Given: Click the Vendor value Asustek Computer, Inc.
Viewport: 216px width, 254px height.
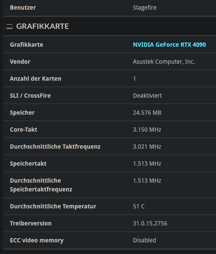Looking at the screenshot, I should 164,62.
